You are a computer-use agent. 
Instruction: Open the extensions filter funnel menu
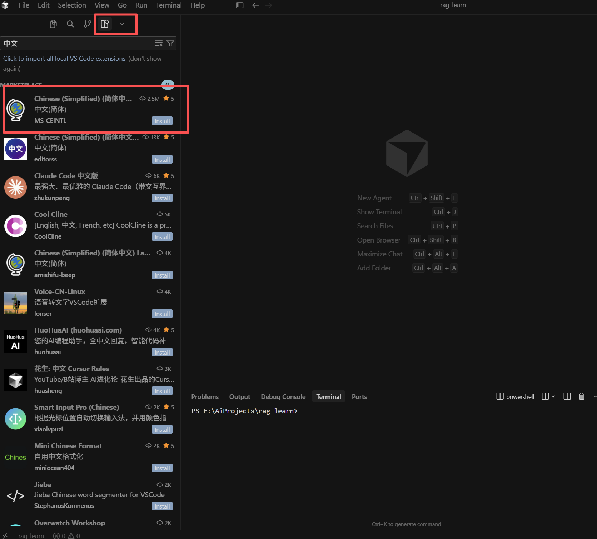coord(170,43)
